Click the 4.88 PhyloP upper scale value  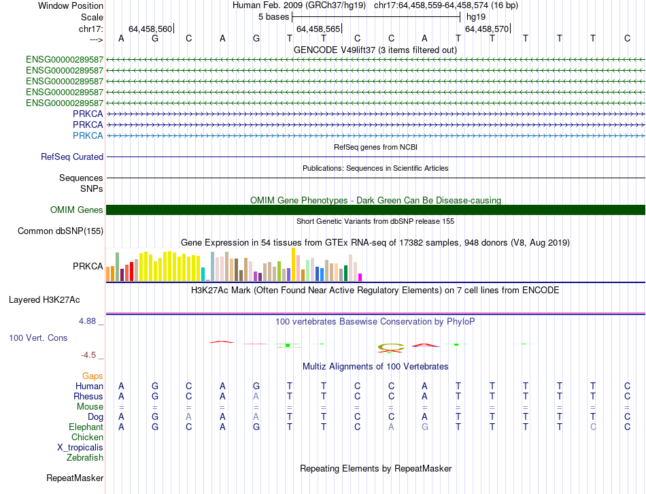(87, 321)
